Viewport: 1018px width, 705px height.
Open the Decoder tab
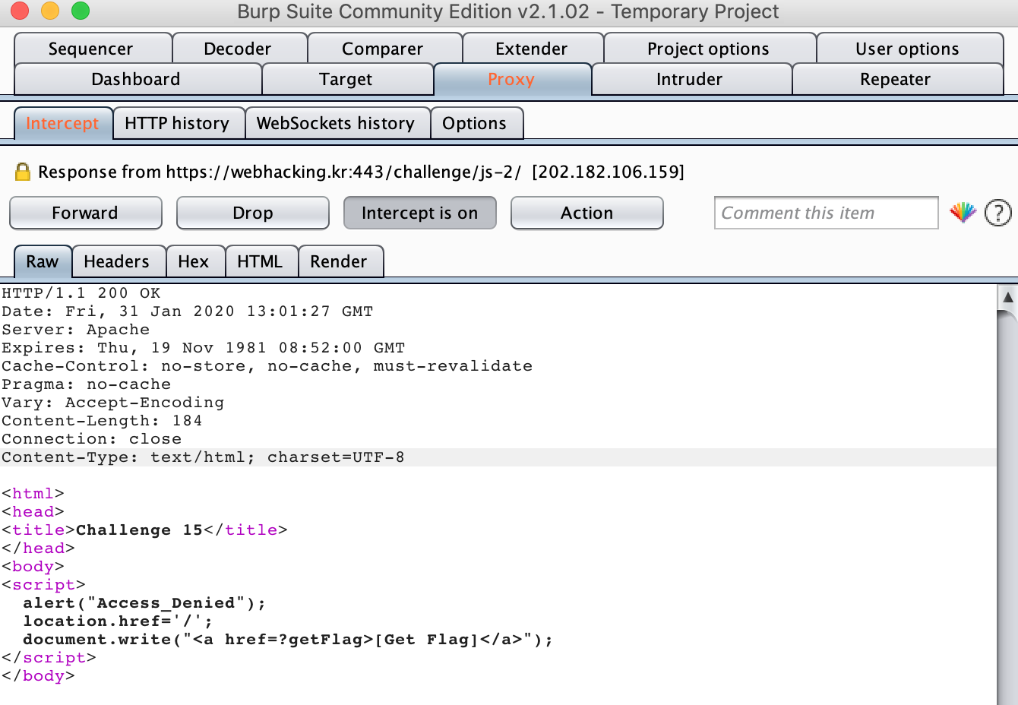click(239, 49)
